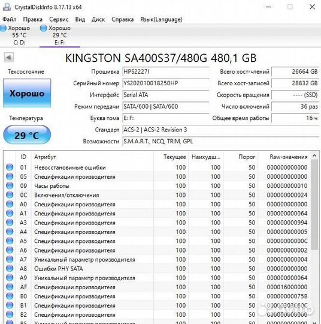
Task: Click the CrystalDiskInfo app icon in title bar
Action: tap(7, 7)
